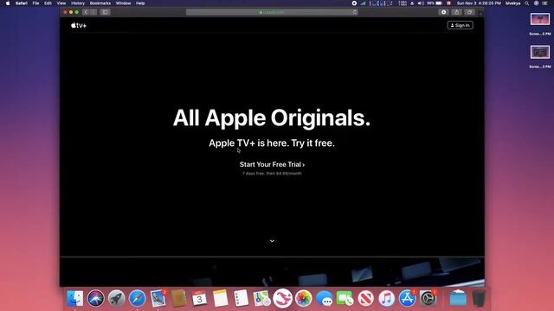Screen dimensions: 554x311
Task: Open Notification Center icon in menu bar
Action: (545, 3)
